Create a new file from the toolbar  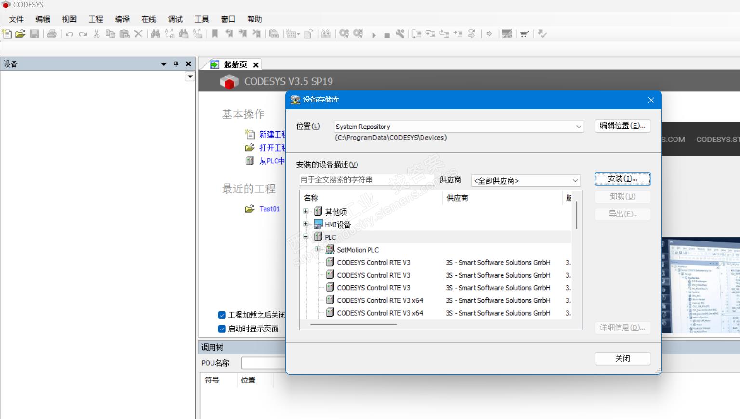coord(7,34)
